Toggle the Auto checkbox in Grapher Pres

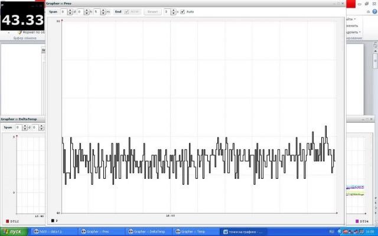[183, 11]
